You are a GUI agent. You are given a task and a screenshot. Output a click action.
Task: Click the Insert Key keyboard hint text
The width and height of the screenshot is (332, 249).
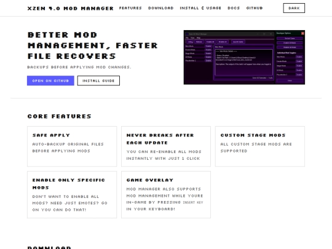coord(193,202)
